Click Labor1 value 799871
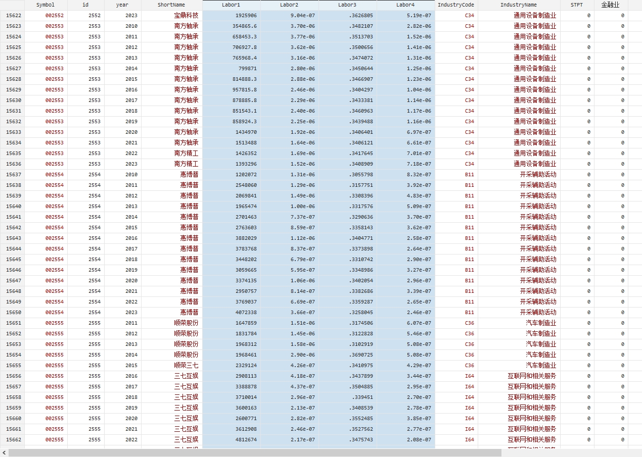Viewport: 642px width, 457px height. click(247, 69)
